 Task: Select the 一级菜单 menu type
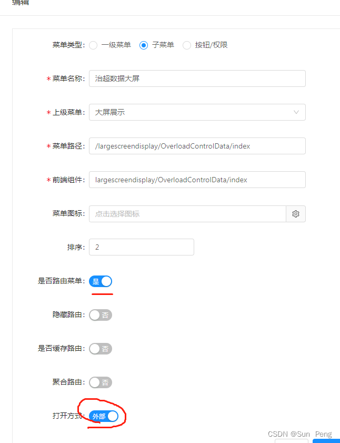(x=93, y=45)
